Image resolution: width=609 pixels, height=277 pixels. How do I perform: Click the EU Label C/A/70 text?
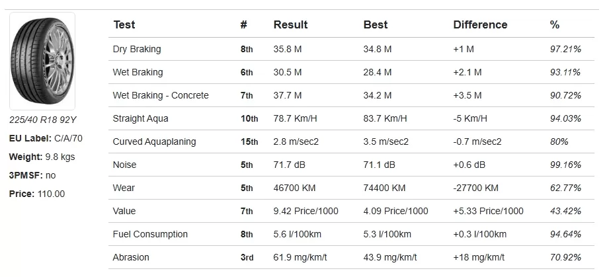(x=46, y=138)
